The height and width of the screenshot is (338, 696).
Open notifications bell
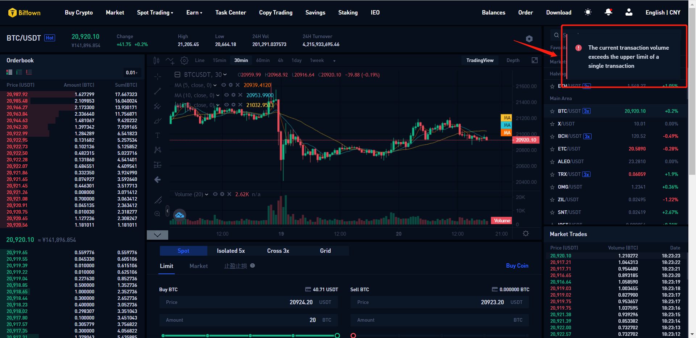(x=609, y=12)
